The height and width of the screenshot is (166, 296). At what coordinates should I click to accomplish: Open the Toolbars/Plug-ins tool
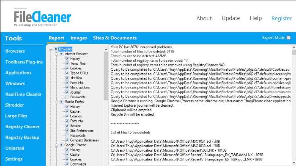(x=24, y=62)
